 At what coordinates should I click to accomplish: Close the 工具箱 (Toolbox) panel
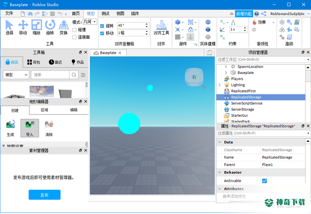click(x=86, y=52)
